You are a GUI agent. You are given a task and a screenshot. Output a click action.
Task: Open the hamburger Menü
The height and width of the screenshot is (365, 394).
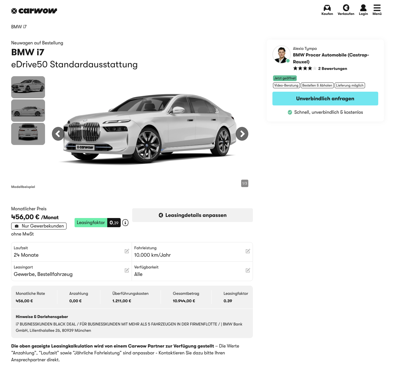377,8
